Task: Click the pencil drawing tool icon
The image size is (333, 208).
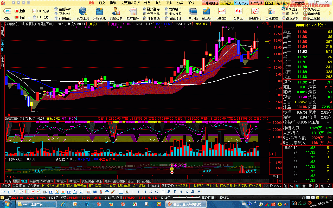Action: coord(113,192)
